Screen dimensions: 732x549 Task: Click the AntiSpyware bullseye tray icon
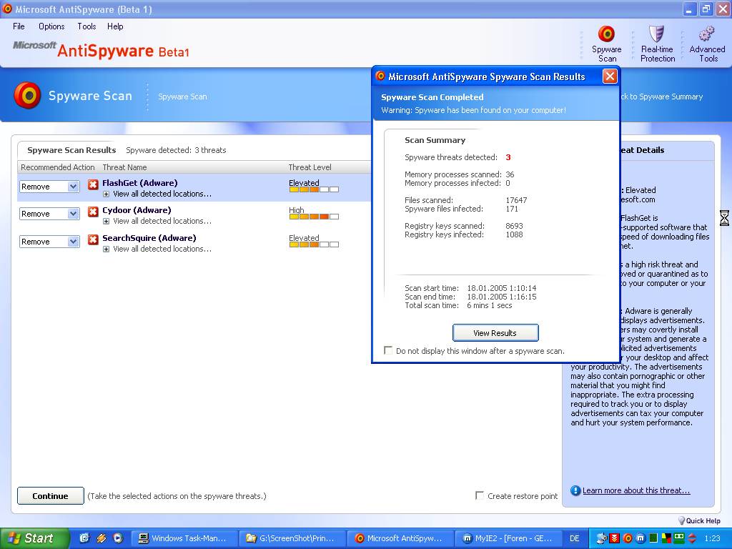coord(628,538)
